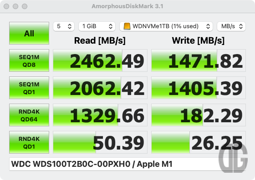This screenshot has width=255, height=180.
Task: Click the Read [MB/s] column header
Action: [x=100, y=40]
